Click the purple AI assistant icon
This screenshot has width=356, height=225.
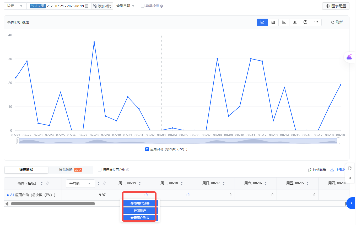349,57
